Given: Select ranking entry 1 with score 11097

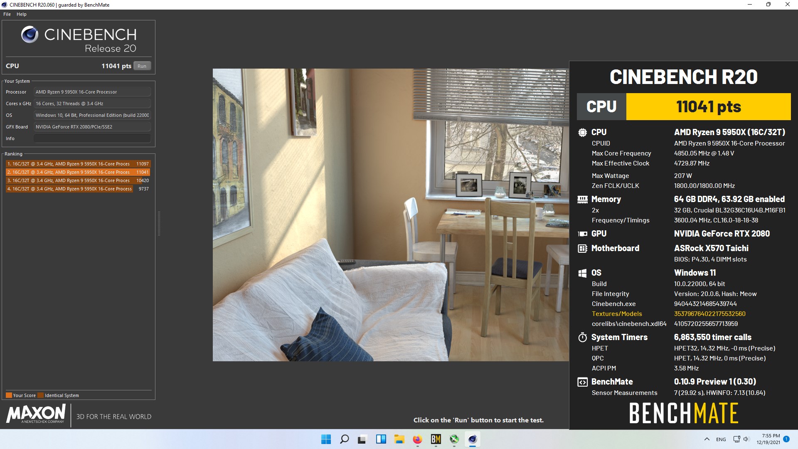Looking at the screenshot, I should pyautogui.click(x=78, y=164).
